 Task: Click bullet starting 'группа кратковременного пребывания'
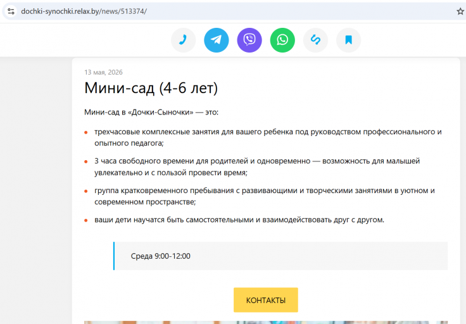(265, 196)
